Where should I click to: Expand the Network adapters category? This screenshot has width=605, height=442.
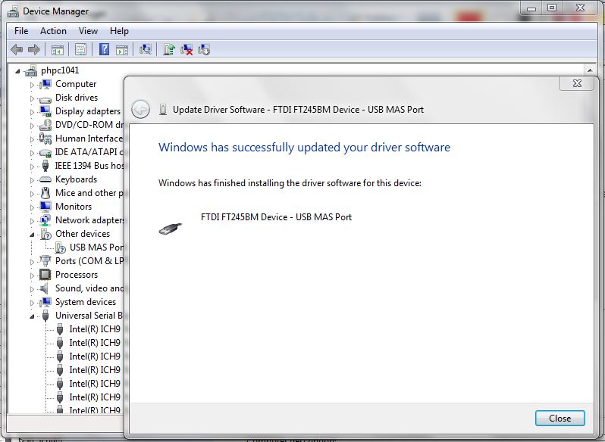[32, 221]
